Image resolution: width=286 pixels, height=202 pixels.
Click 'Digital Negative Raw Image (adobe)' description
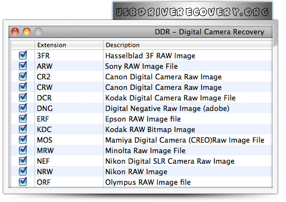point(167,108)
